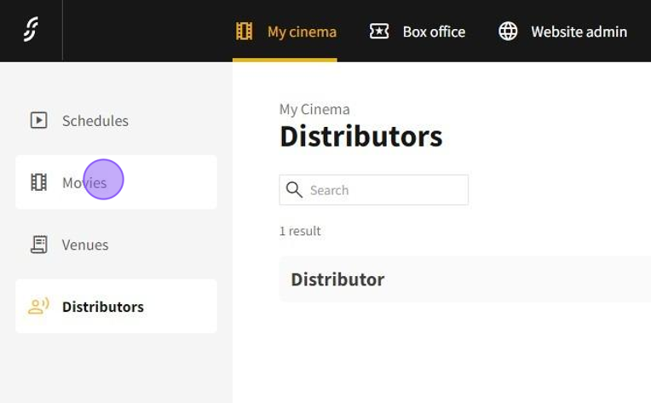This screenshot has height=403, width=651.
Task: Click the film icon next to Movies
Action: tap(38, 182)
